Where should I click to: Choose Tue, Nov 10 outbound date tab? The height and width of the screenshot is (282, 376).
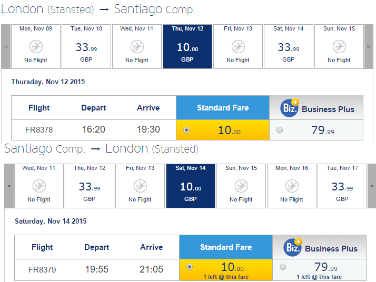(x=86, y=46)
